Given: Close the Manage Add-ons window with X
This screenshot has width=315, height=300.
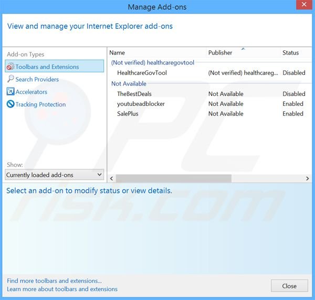Looking at the screenshot, I should coord(304,4).
